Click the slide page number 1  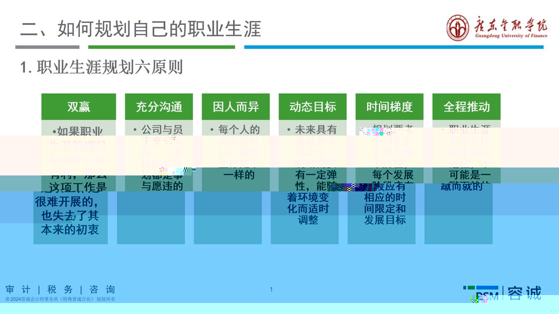(x=271, y=290)
